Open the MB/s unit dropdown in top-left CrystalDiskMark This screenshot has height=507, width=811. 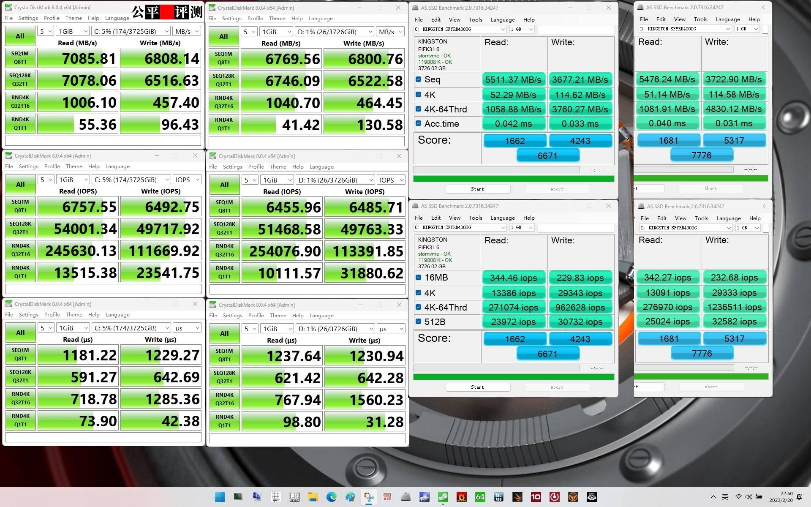coord(186,31)
